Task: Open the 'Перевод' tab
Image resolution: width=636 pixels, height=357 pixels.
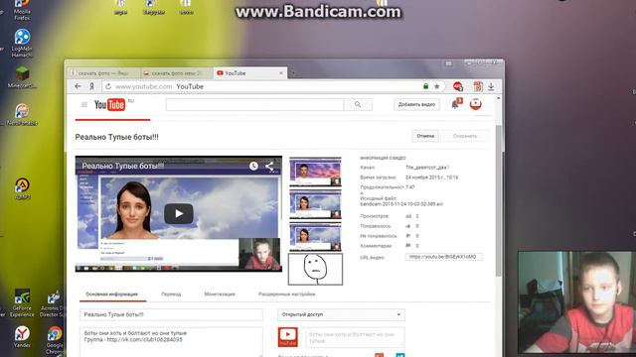Action: click(x=171, y=295)
